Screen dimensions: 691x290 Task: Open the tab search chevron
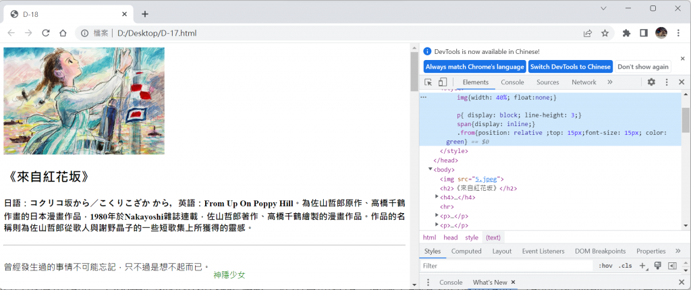point(604,8)
